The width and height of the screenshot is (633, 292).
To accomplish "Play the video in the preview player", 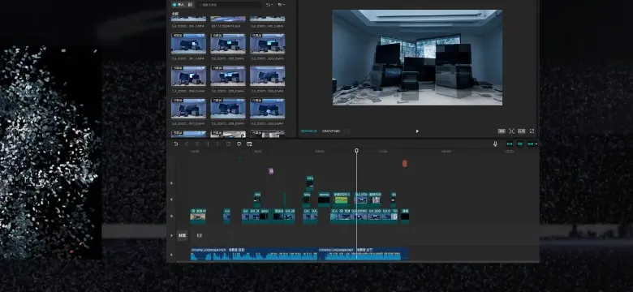I will tap(417, 131).
